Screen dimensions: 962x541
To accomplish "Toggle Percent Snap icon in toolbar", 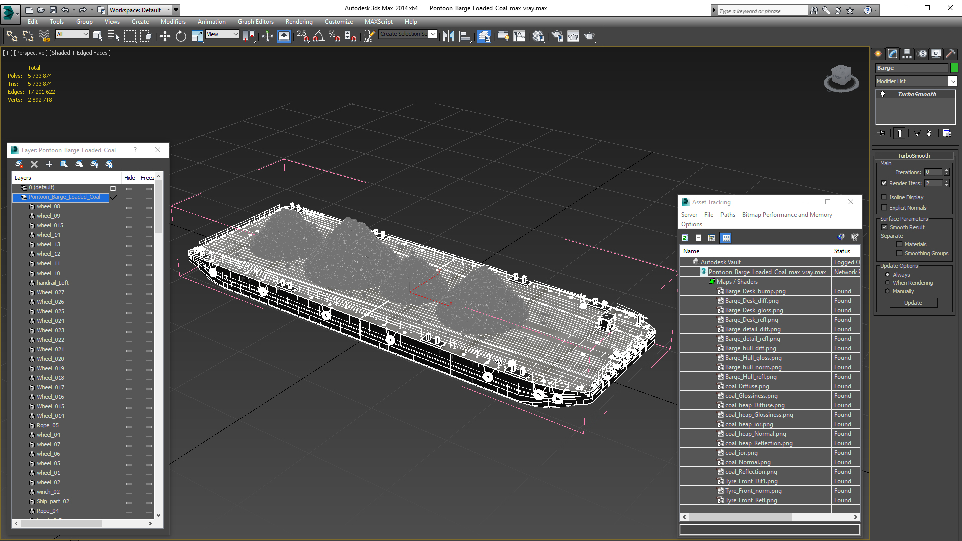I will tap(334, 36).
